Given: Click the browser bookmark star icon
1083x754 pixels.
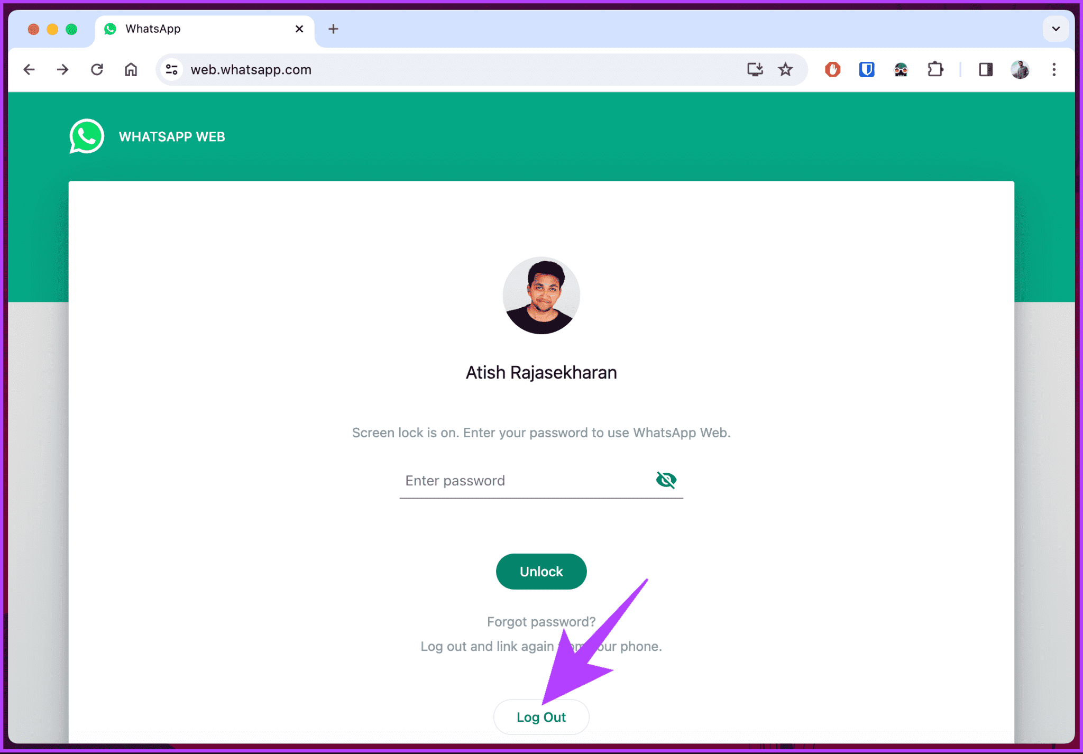Looking at the screenshot, I should point(785,69).
